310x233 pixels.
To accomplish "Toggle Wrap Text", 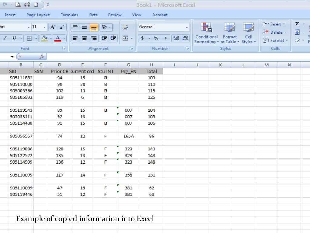I will click(x=125, y=27).
